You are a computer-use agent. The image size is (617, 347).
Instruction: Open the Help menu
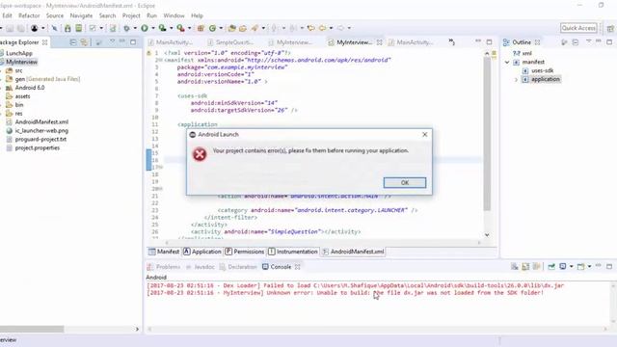197,15
